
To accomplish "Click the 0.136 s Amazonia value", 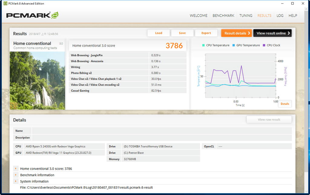I will (x=156, y=61).
